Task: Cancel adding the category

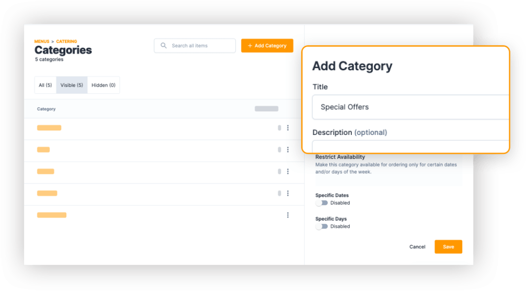Action: [417, 247]
